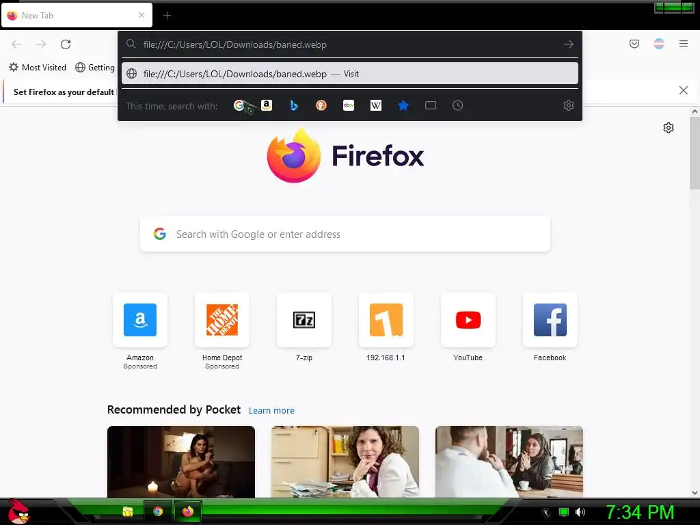Switch to Chrome in the taskbar
The height and width of the screenshot is (525, 700).
click(x=158, y=511)
